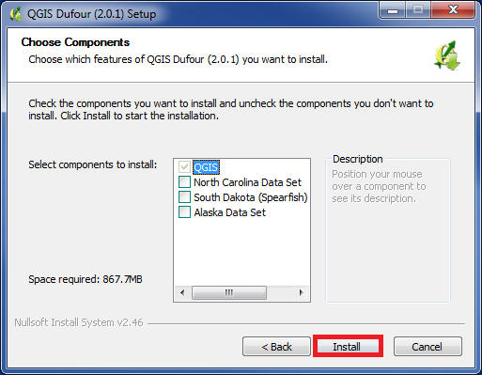Image resolution: width=482 pixels, height=375 pixels.
Task: Click the QGIS icon in title bar
Action: click(x=15, y=14)
